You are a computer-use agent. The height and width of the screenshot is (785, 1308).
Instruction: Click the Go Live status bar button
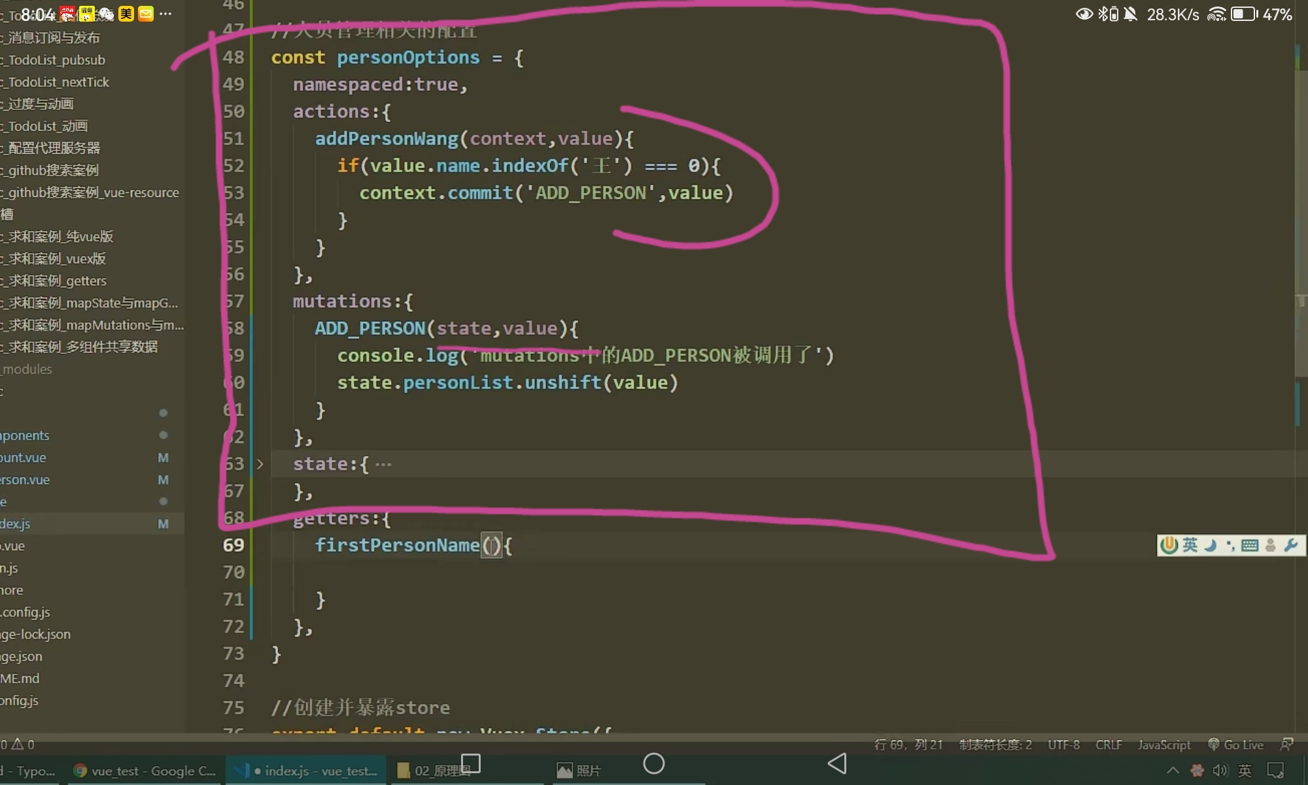coord(1236,744)
